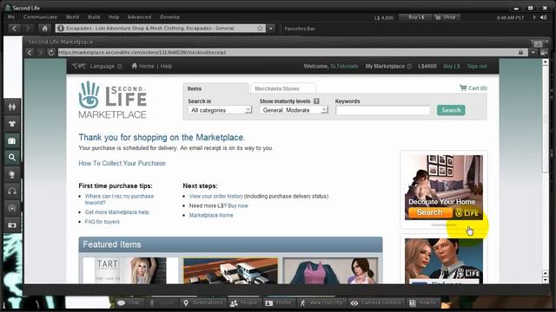Screen dimensions: 556x312
Task: Open the General, Moderate maturity dropdown
Action: point(294,110)
